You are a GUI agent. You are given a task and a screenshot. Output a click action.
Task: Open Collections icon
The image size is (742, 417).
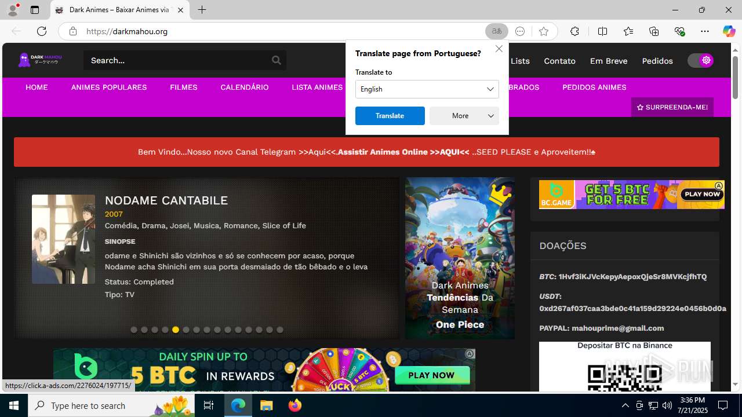coord(654,31)
